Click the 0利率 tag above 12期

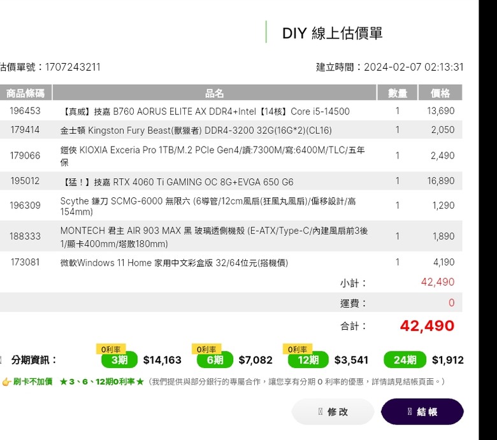pyautogui.click(x=298, y=349)
